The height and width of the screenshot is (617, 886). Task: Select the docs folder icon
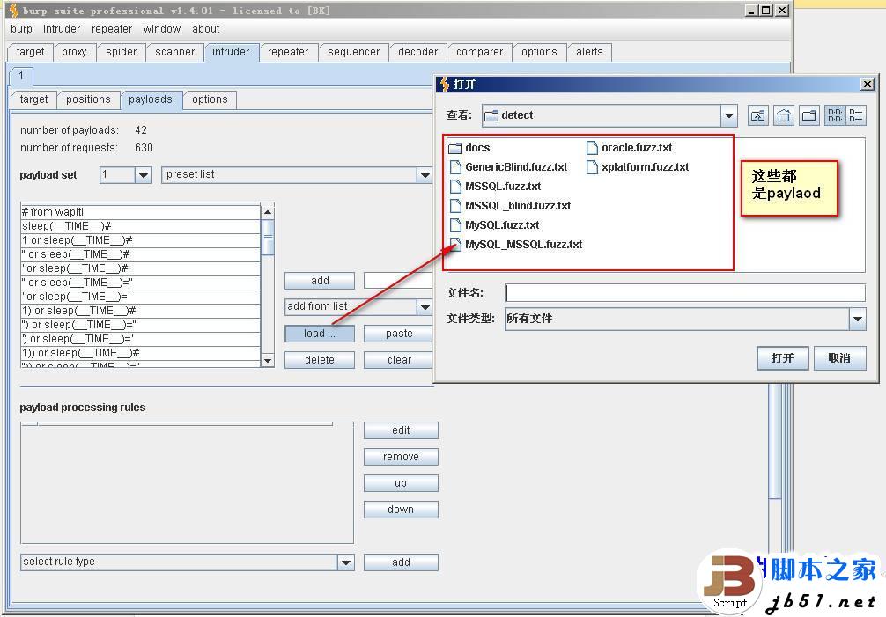tap(454, 148)
